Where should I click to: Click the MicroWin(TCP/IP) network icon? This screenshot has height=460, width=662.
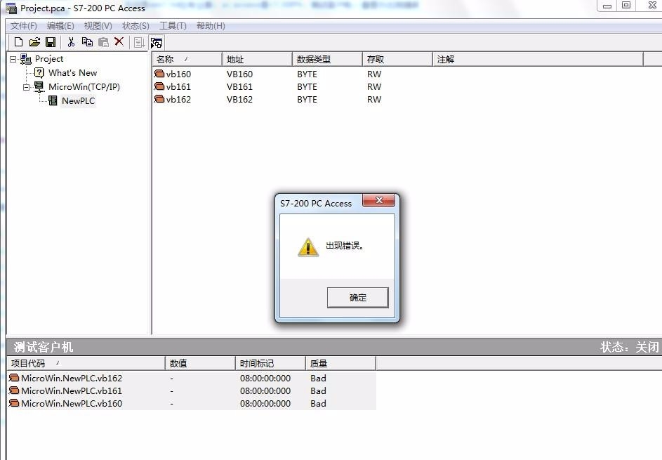coord(39,86)
